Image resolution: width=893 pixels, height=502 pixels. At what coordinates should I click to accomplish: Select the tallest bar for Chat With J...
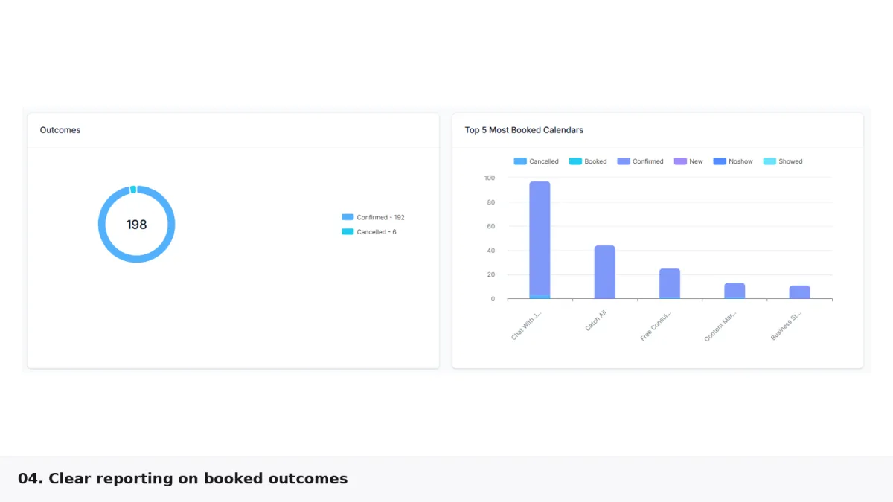click(x=540, y=238)
